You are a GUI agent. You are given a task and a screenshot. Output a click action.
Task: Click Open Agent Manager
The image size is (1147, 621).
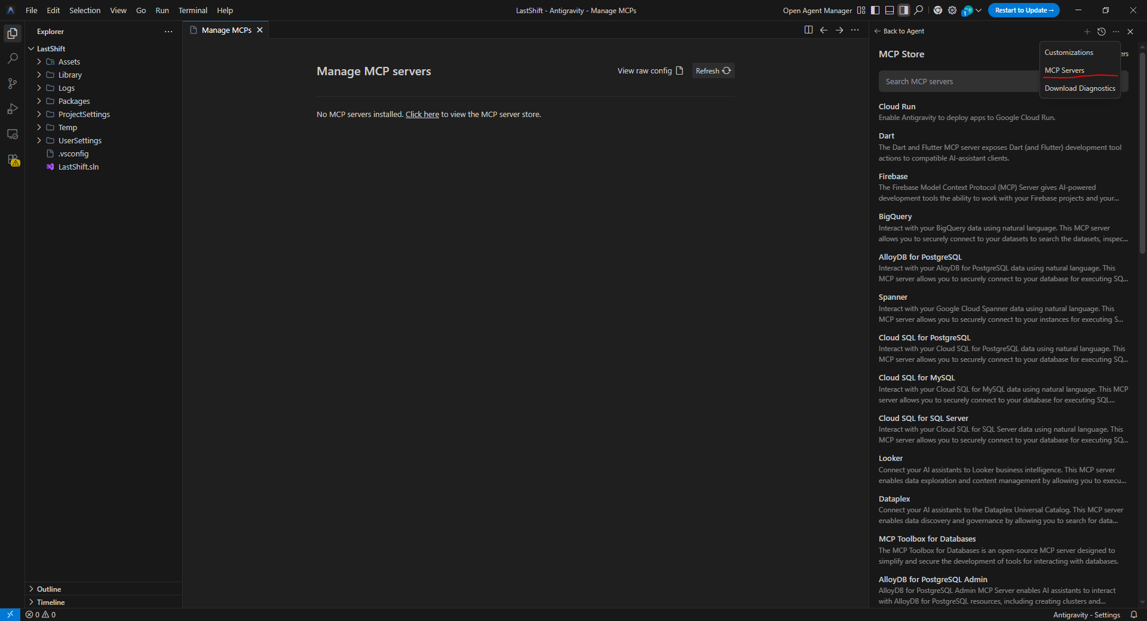click(817, 10)
